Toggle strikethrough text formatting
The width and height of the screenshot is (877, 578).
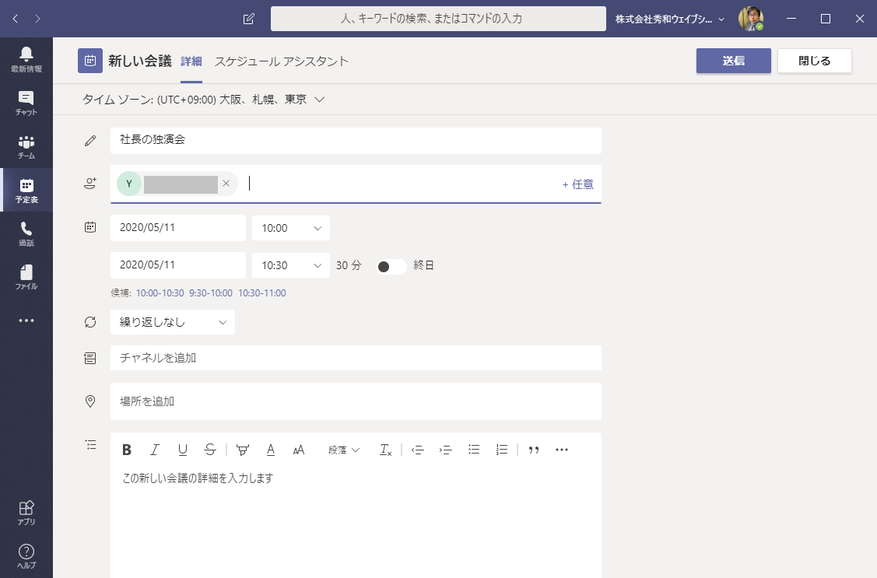tap(210, 450)
